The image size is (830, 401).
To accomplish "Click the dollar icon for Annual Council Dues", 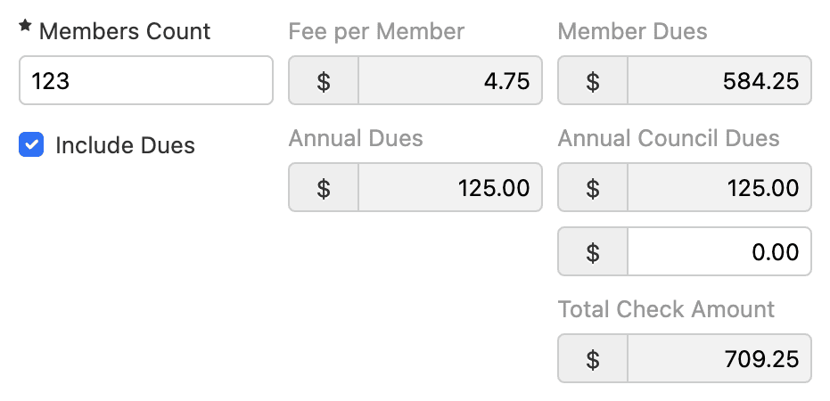I will pos(593,187).
